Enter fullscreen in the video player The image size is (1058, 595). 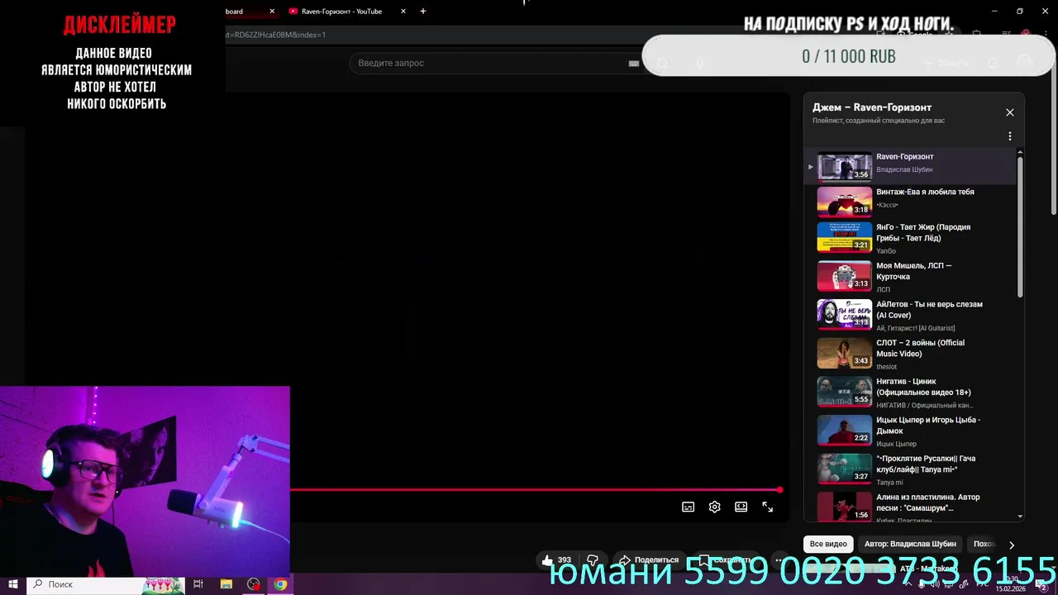tap(768, 507)
